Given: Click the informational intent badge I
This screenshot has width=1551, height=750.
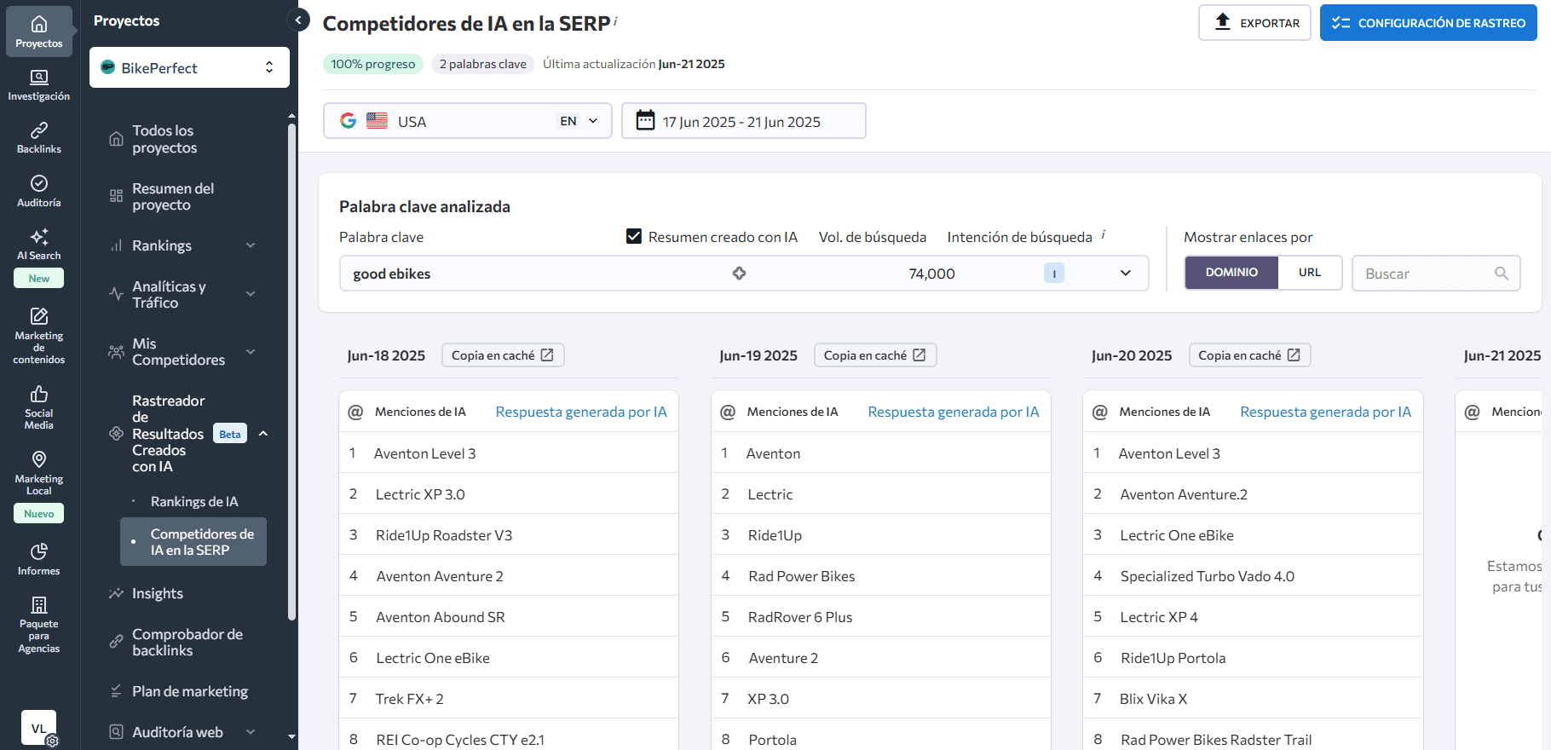Looking at the screenshot, I should point(1054,274).
